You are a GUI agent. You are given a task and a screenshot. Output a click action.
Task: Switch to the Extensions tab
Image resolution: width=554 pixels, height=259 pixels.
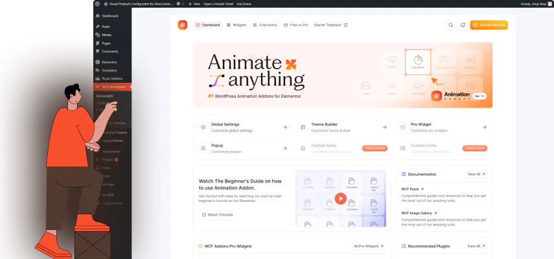[265, 25]
